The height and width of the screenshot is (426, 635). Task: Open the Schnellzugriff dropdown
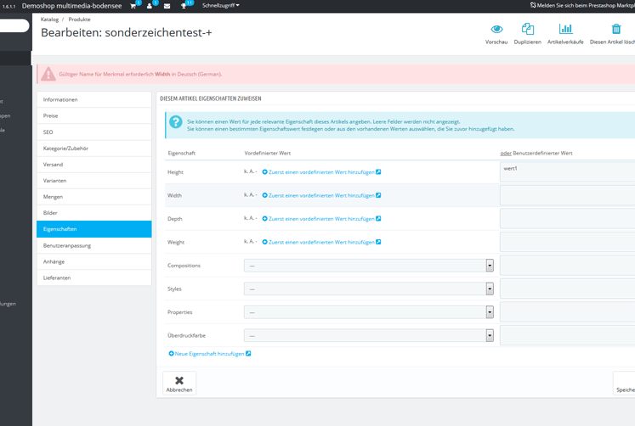tap(221, 6)
